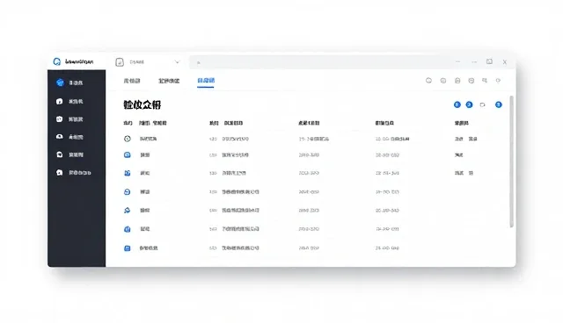563x323 pixels.
Task: Click the clock history toolbar icon
Action: pos(443,81)
